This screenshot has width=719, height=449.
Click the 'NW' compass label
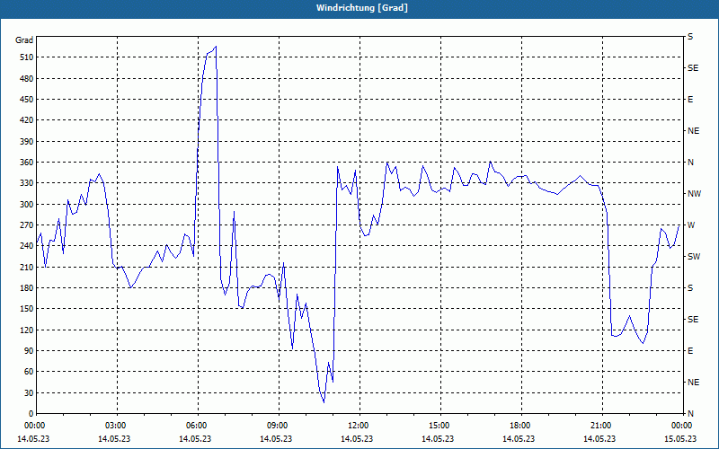click(694, 194)
